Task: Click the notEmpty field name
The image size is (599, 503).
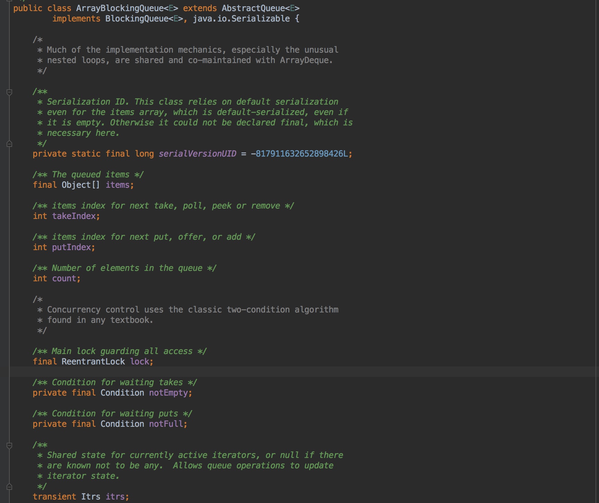Action: pyautogui.click(x=168, y=393)
